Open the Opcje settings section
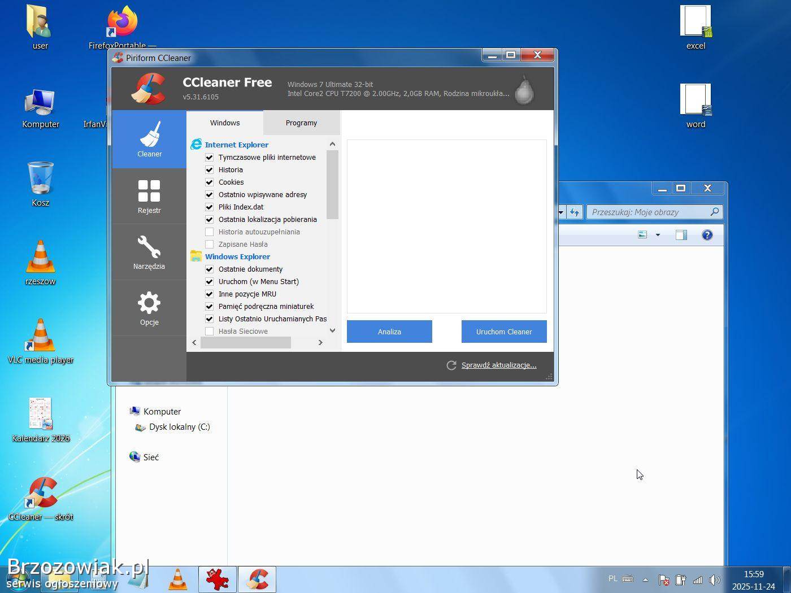This screenshot has width=791, height=593. click(x=149, y=308)
